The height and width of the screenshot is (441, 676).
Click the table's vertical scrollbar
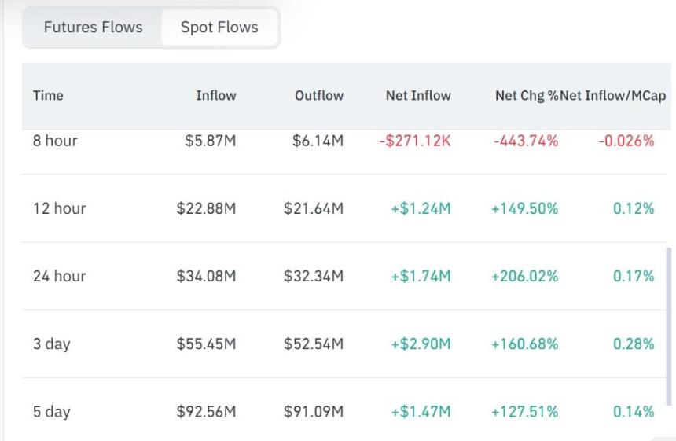coord(669,326)
